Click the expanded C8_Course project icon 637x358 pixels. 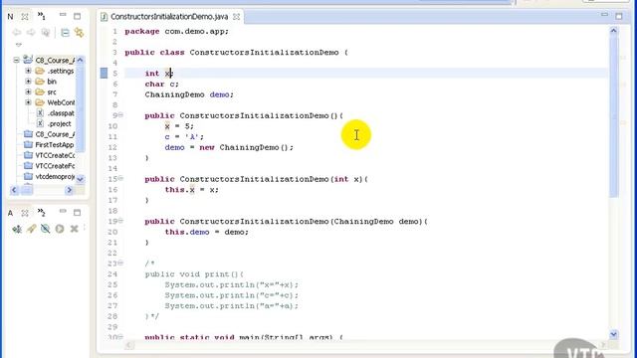[x=28, y=60]
